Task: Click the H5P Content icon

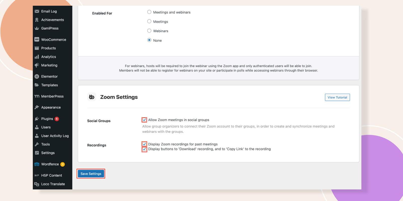Action: [37, 175]
